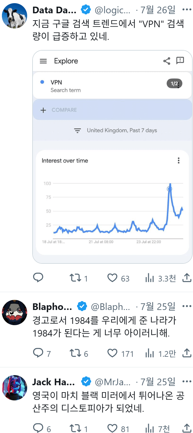Click the share icon beside Explore

tap(166, 61)
